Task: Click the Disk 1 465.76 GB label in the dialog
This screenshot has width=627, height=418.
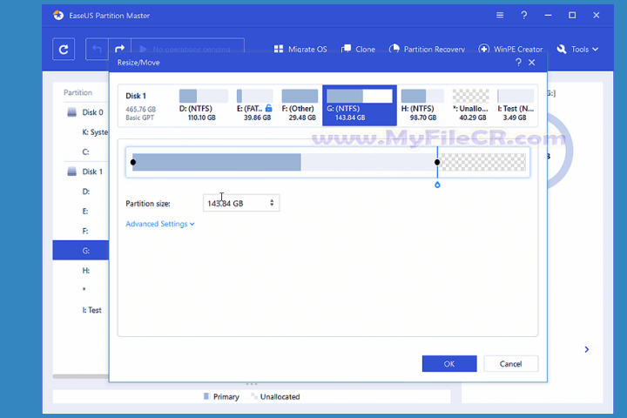Action: point(140,106)
